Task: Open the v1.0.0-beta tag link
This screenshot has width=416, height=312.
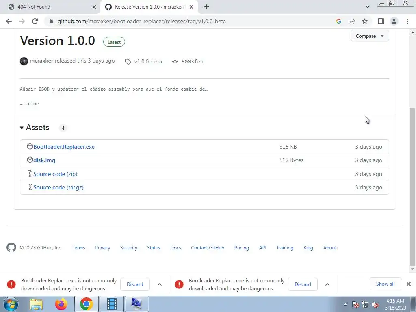Action: (x=148, y=62)
